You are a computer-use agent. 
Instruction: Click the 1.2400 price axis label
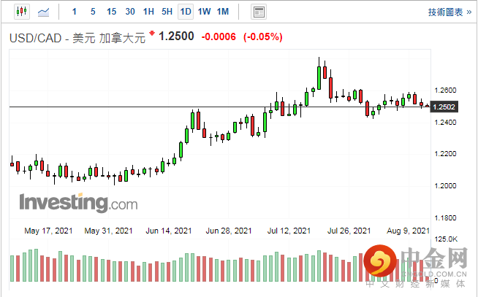click(445, 123)
